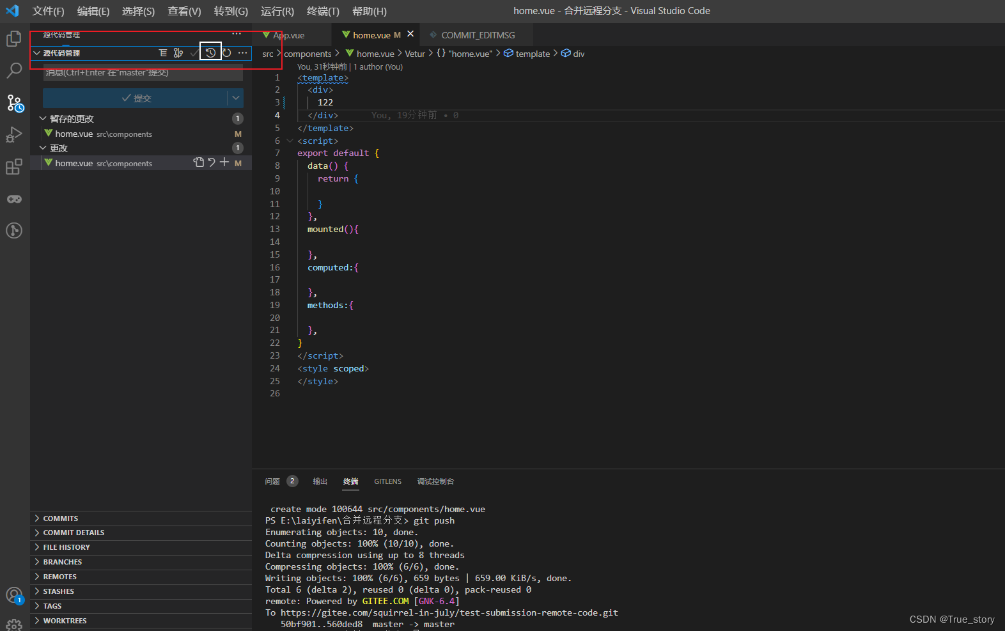Expand the COMMITS panel
The height and width of the screenshot is (631, 1005).
coord(141,518)
